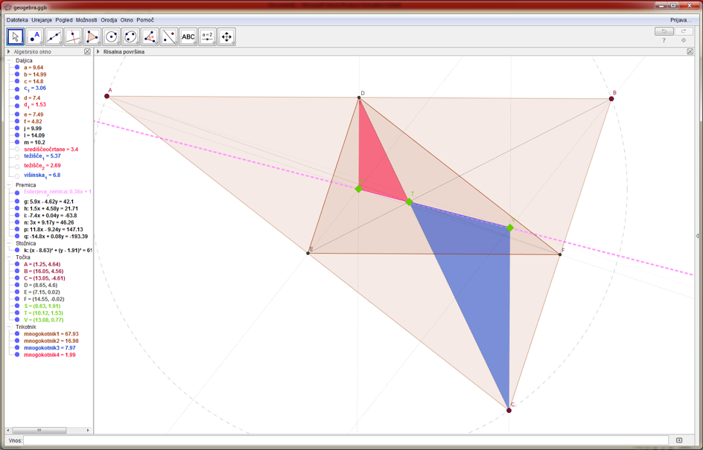Screen dimensions: 703x450
Task: Select the Polygon tool
Action: pyautogui.click(x=92, y=36)
